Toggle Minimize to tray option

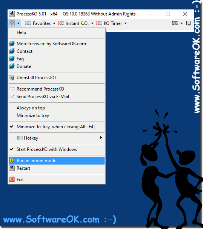tap(57, 115)
